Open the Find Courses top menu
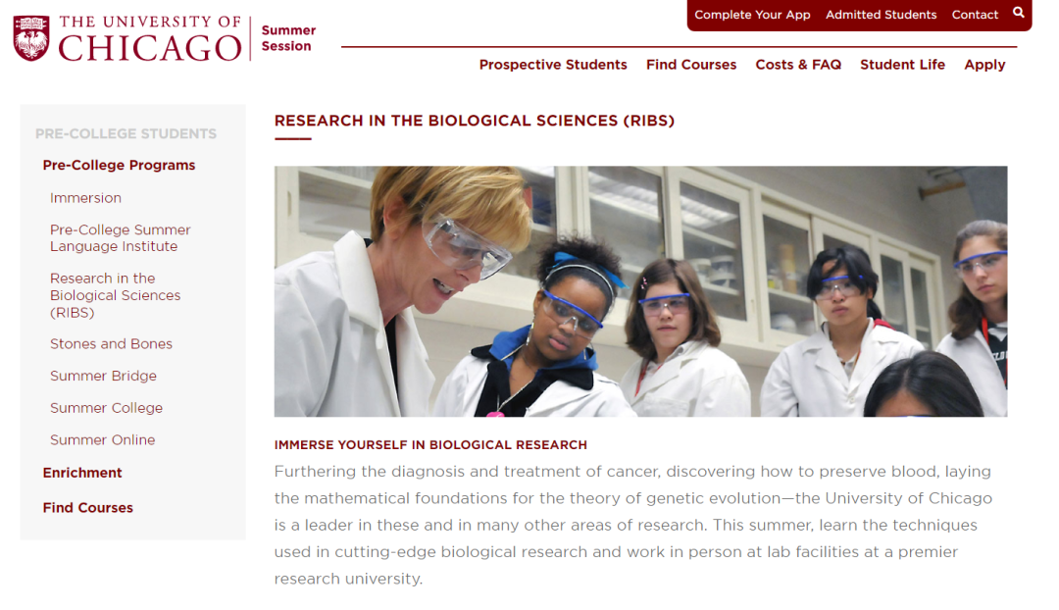This screenshot has width=1059, height=610. click(x=691, y=65)
